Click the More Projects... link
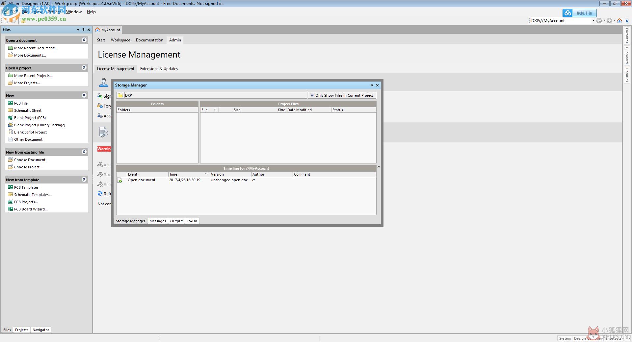The image size is (632, 342). 27,83
